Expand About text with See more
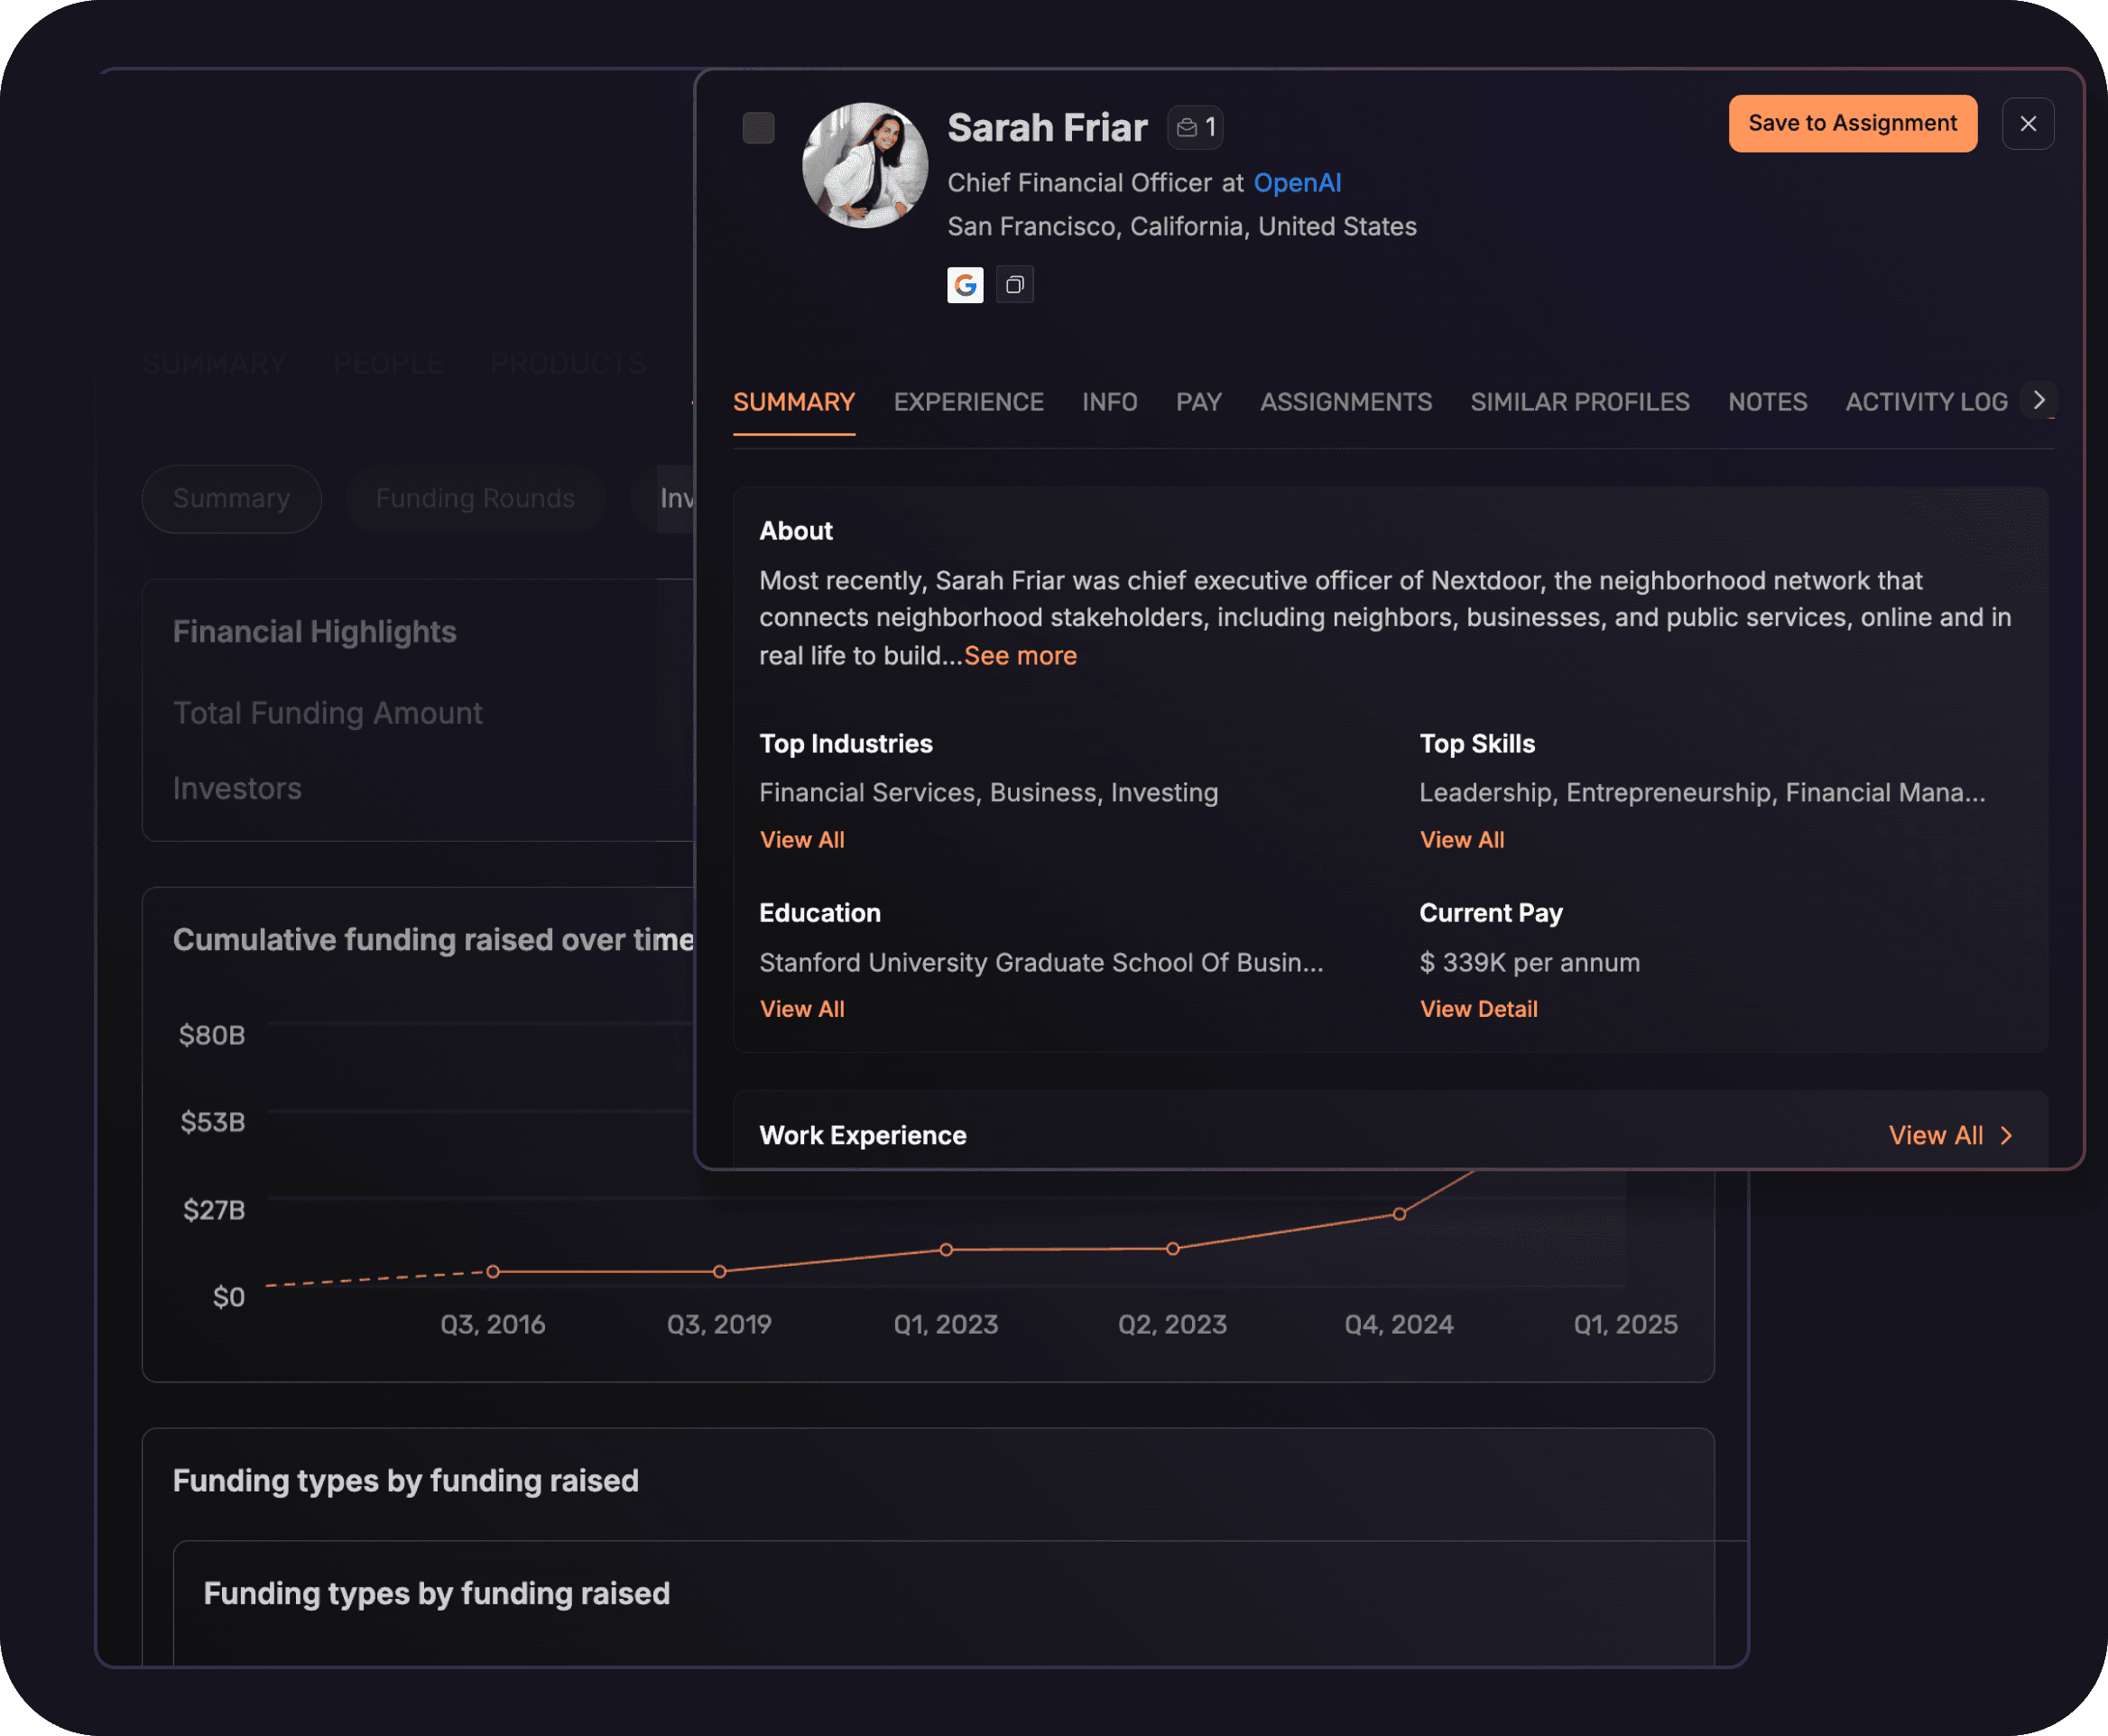The height and width of the screenshot is (1736, 2108). click(1020, 656)
